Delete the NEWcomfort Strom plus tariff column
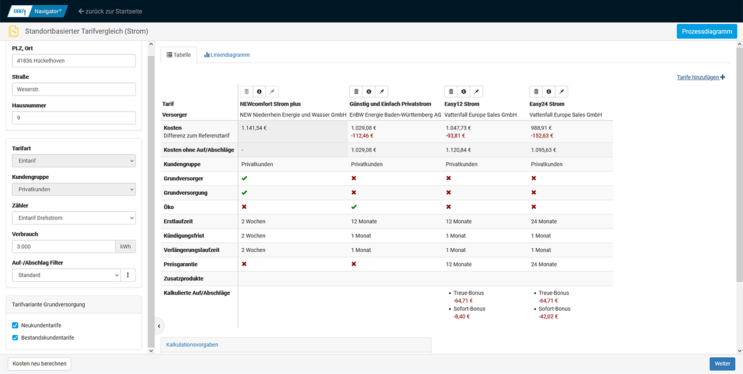The image size is (743, 374). pyautogui.click(x=247, y=92)
